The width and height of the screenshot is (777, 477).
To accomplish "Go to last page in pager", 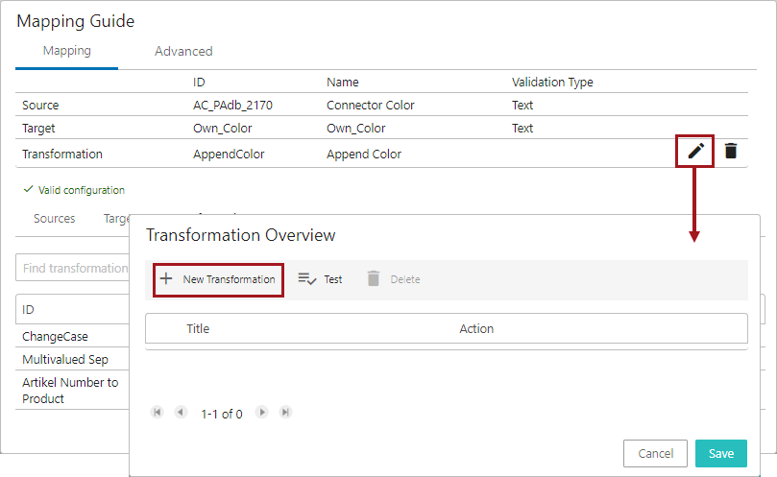I will point(285,413).
